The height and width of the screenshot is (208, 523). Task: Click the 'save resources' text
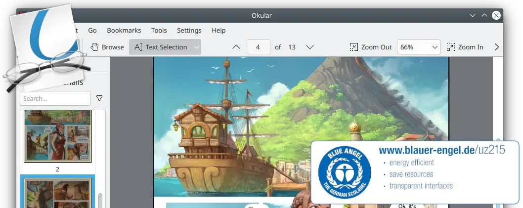(x=411, y=174)
